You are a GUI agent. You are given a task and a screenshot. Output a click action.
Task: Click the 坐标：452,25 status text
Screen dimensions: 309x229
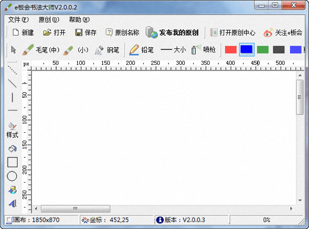(109, 220)
